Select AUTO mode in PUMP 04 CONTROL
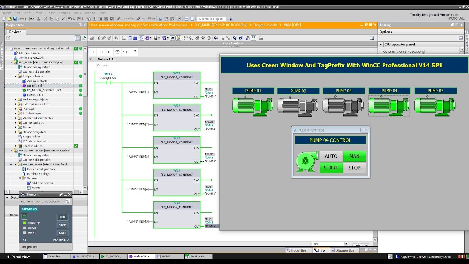The image size is (469, 264). [331, 156]
